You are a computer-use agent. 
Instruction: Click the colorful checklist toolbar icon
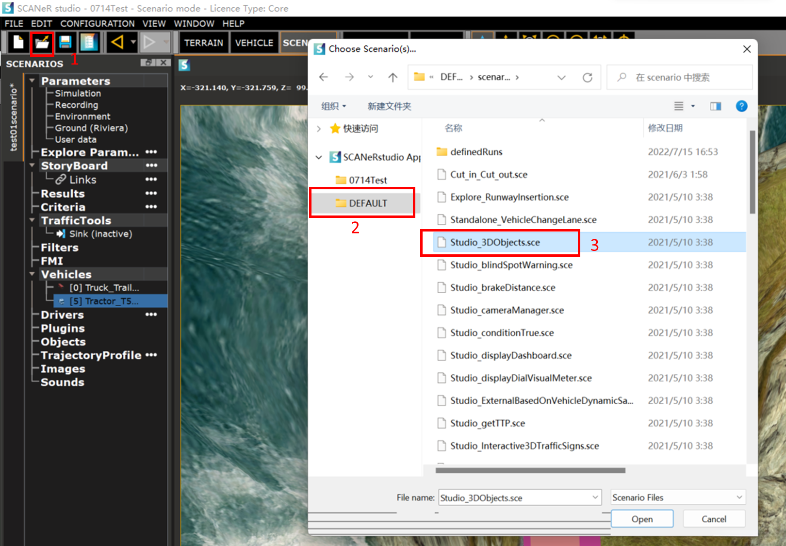pos(88,43)
